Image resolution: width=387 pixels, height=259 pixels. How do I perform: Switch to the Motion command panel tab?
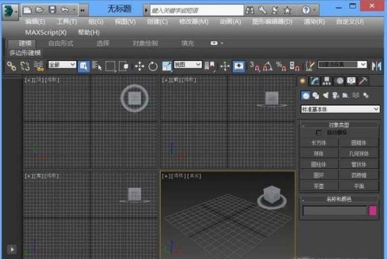click(340, 81)
